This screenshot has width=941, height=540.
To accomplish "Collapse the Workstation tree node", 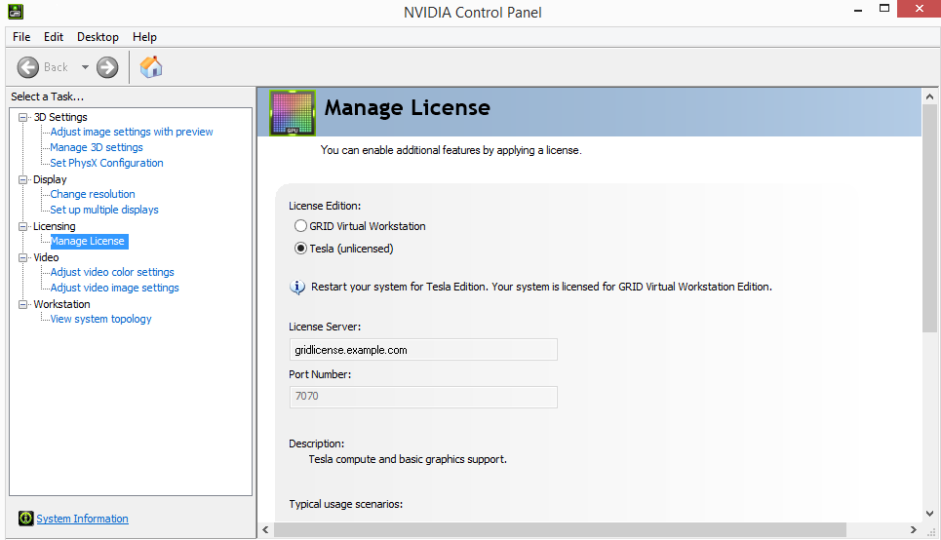I will 22,304.
